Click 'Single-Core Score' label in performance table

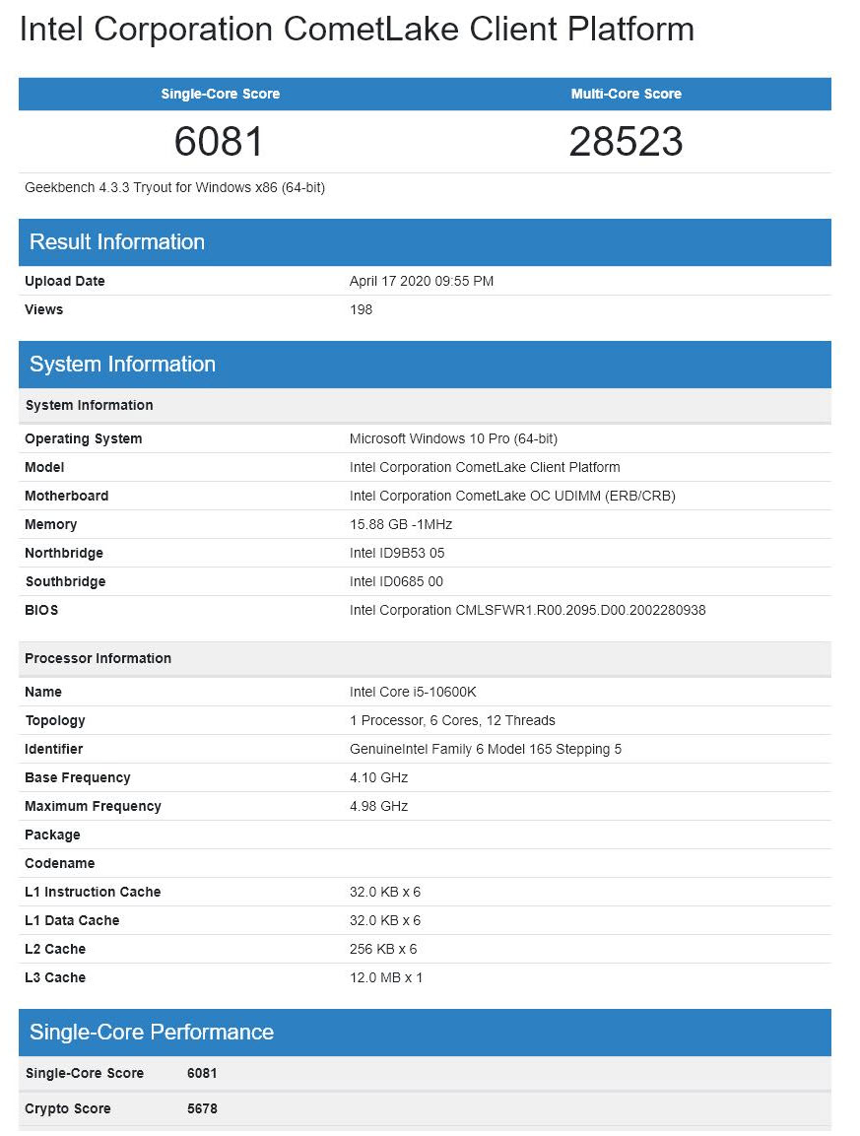[84, 1074]
